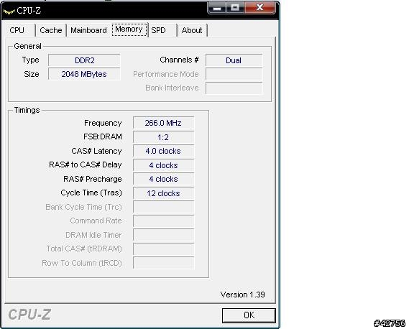
Task: Go to the SPD tab
Action: pyautogui.click(x=162, y=30)
